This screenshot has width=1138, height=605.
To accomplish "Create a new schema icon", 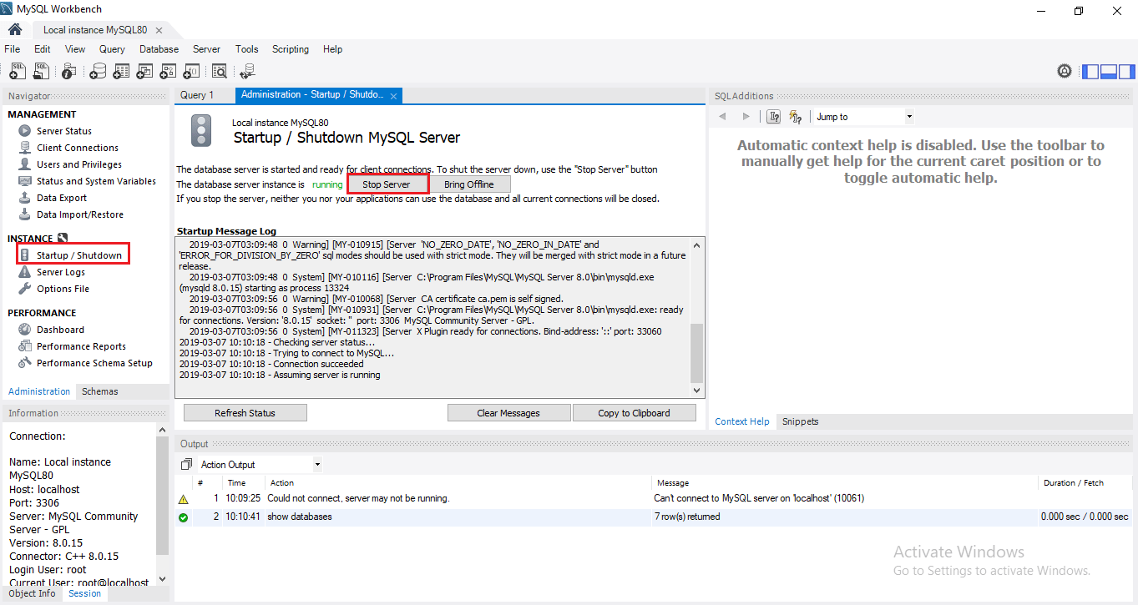I will coord(98,71).
